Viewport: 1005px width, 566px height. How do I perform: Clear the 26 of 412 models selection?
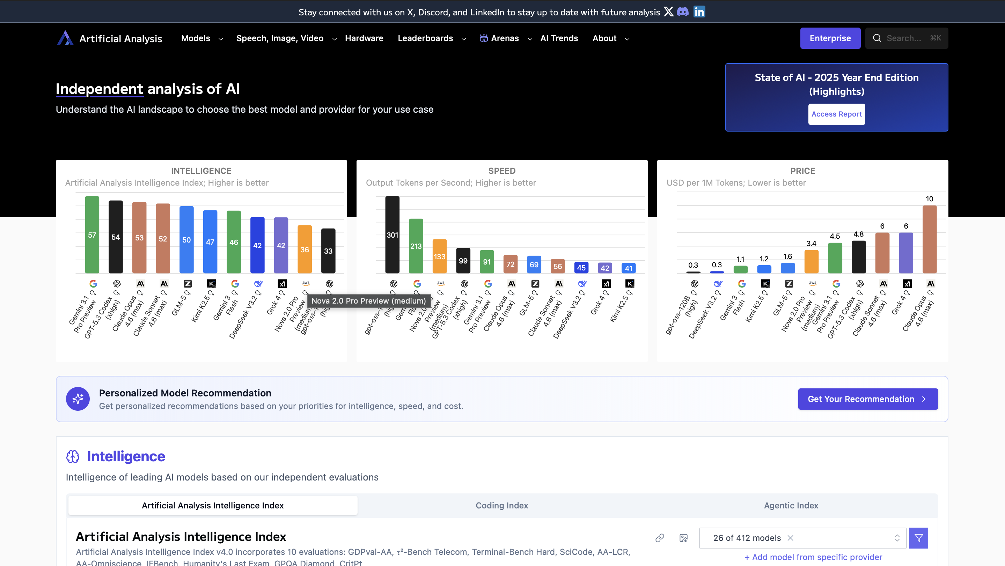point(791,538)
